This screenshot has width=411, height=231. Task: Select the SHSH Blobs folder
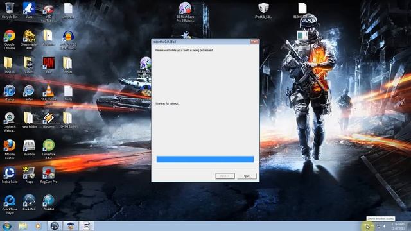point(68,120)
